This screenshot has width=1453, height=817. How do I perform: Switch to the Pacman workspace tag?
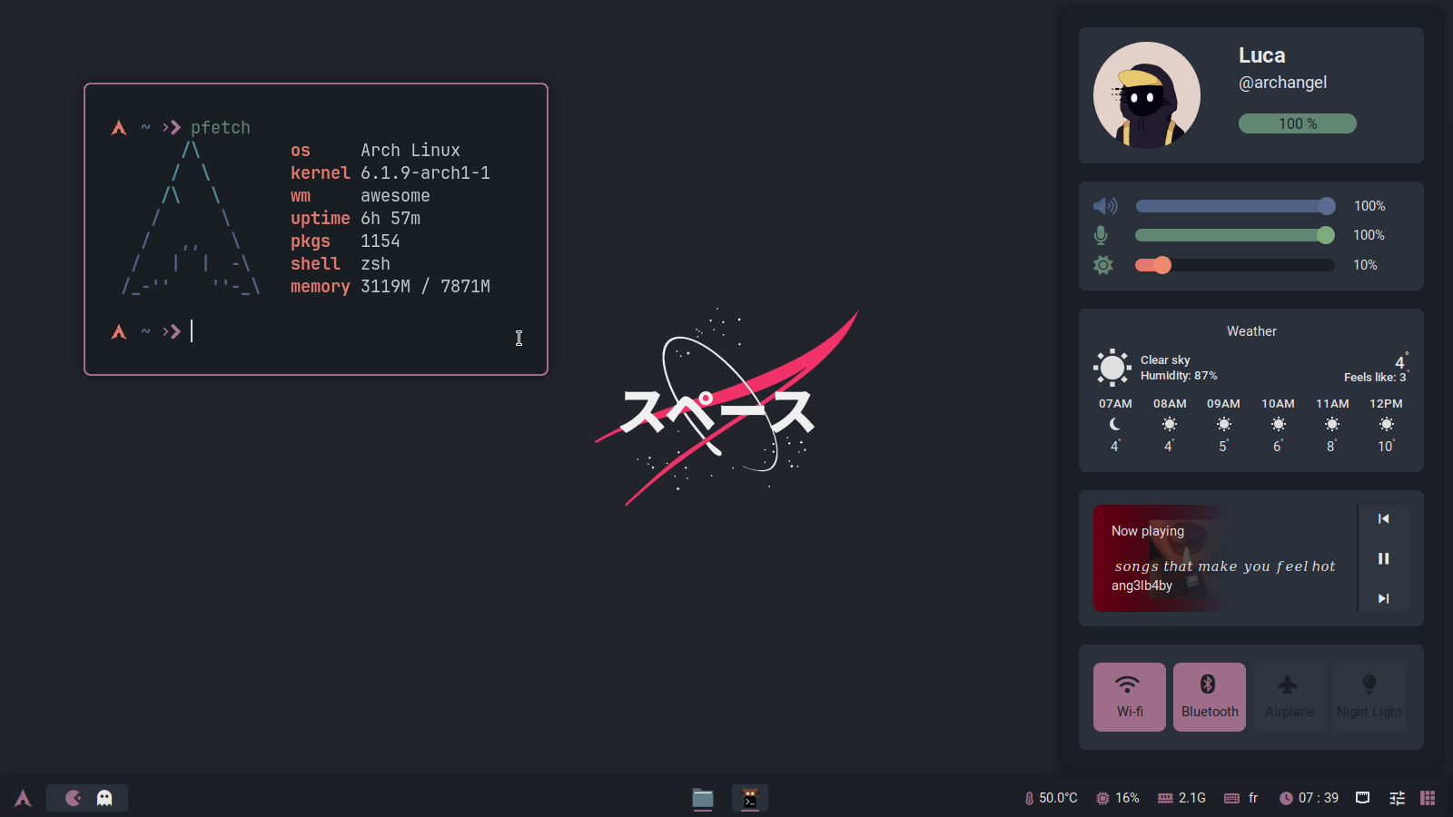coord(74,798)
